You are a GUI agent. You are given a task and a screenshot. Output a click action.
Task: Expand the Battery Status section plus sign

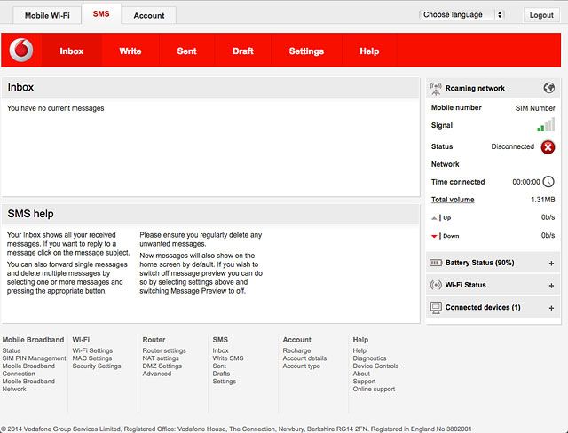(x=551, y=264)
